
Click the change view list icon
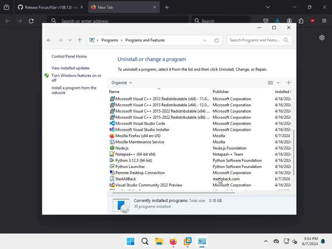pos(270,83)
